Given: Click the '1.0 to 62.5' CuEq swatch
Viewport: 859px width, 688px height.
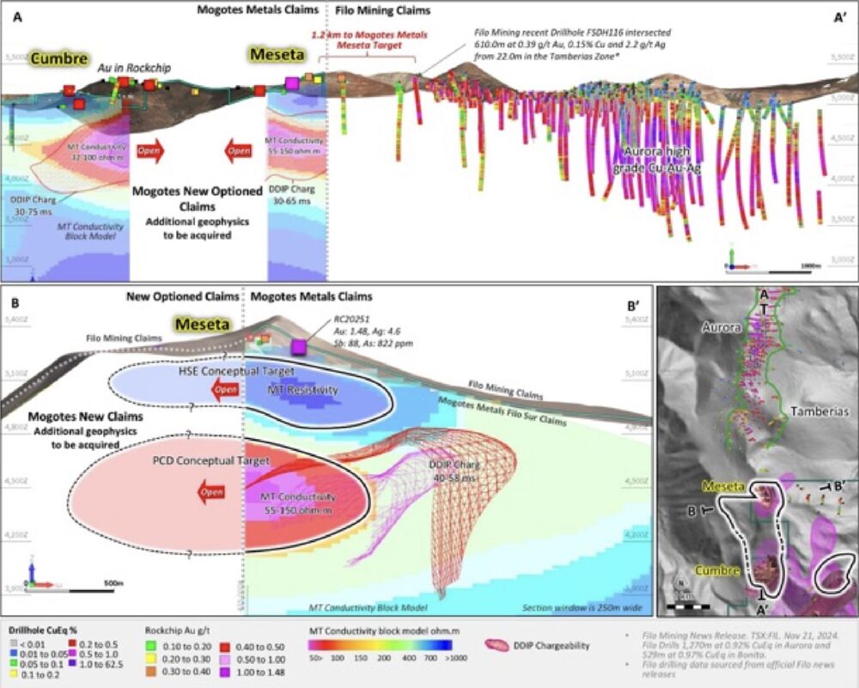Looking at the screenshot, I should pyautogui.click(x=72, y=665).
